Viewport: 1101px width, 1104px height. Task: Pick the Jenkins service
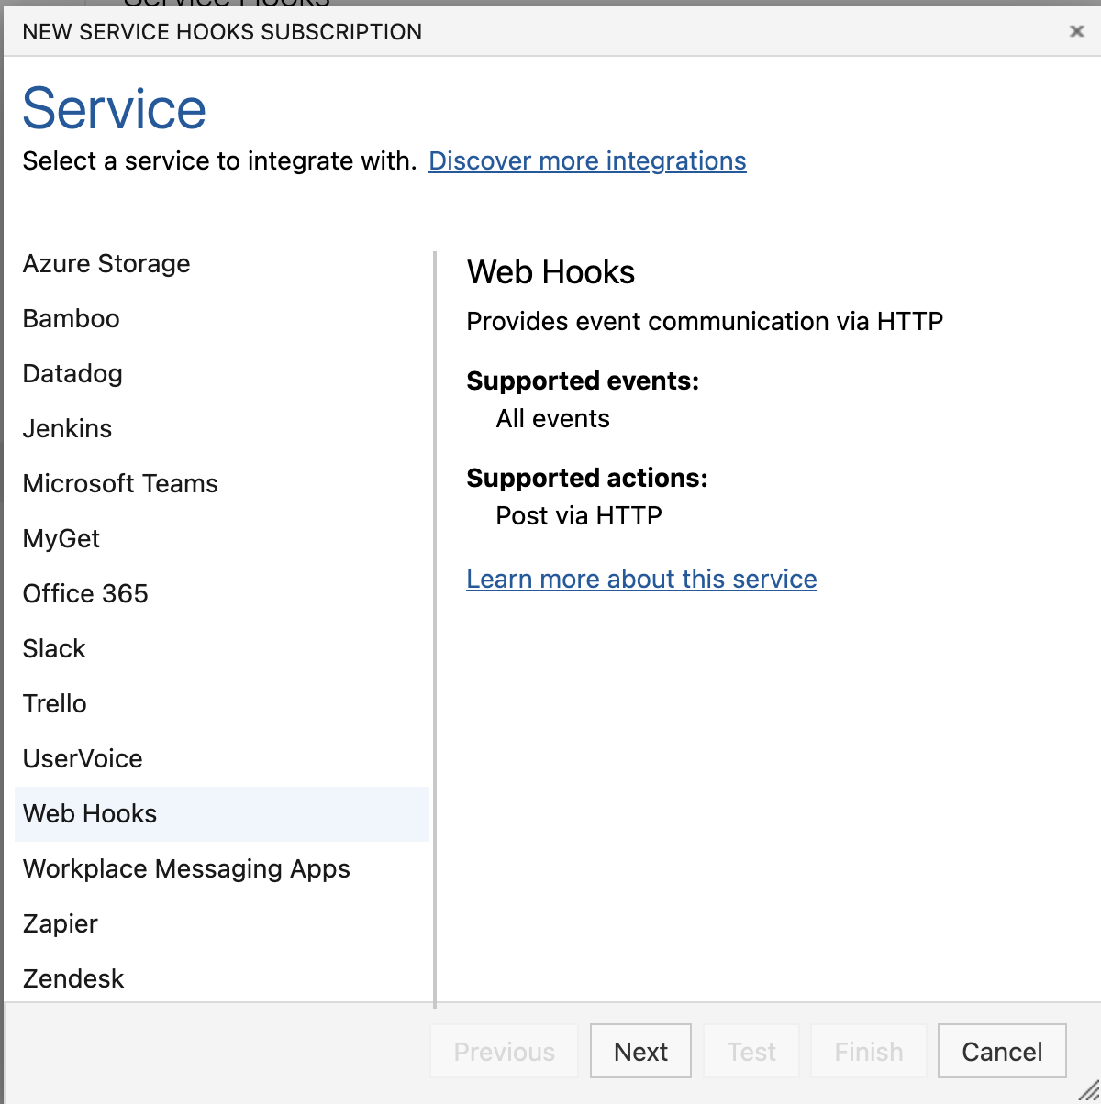click(x=222, y=429)
